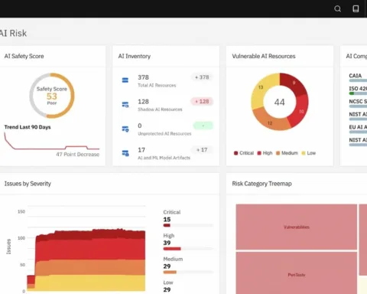The height and width of the screenshot is (294, 367).
Task: Select the Unprotected AI Resources icon
Action: pos(125,129)
